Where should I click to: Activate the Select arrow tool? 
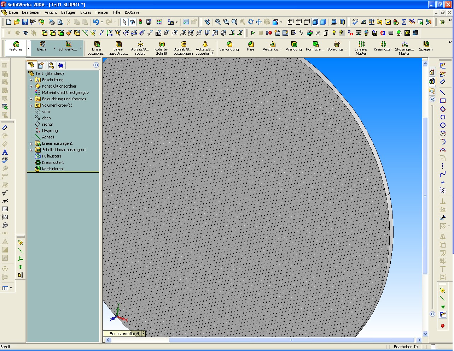click(x=124, y=22)
